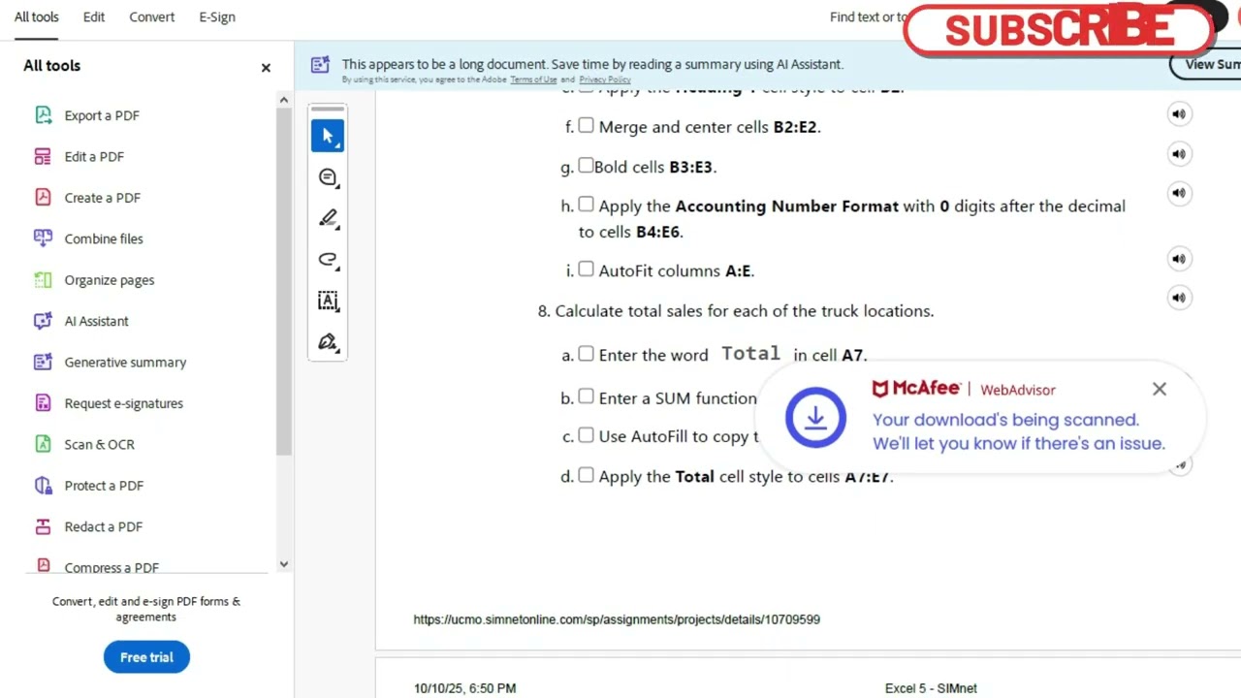The image size is (1241, 698).
Task: Click the AI Assistant banner icon
Action: 320,65
